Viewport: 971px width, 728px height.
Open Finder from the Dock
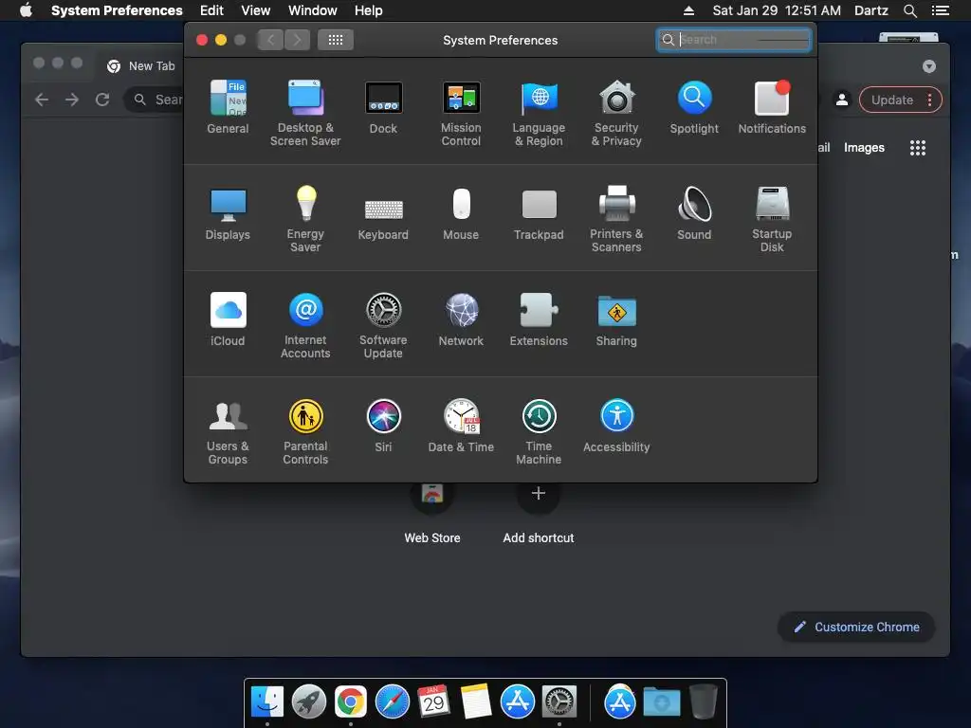(x=266, y=702)
